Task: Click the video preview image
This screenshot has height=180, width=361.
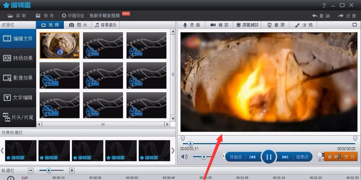Action: pyautogui.click(x=269, y=82)
